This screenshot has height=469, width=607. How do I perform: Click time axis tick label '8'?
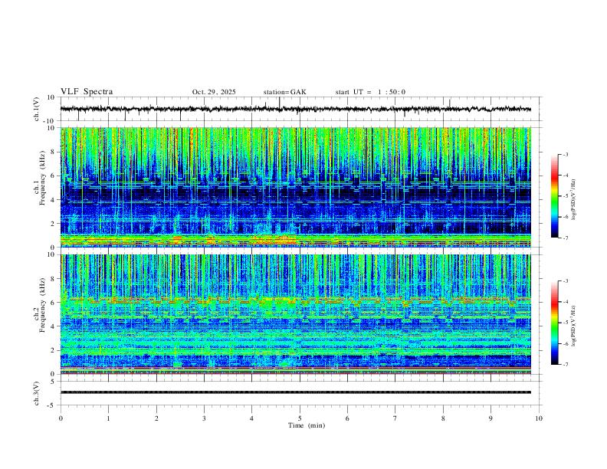(443, 418)
